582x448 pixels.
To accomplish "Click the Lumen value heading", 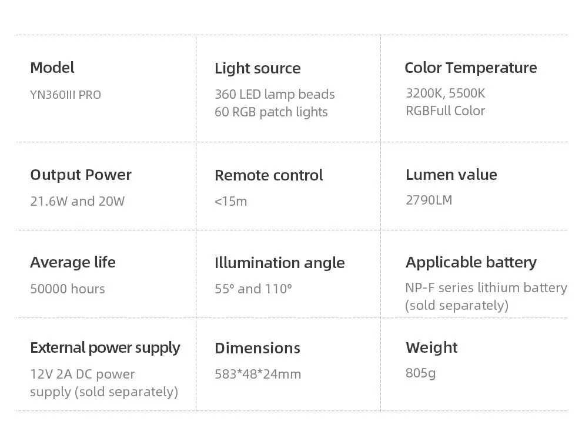I will pos(451,175).
